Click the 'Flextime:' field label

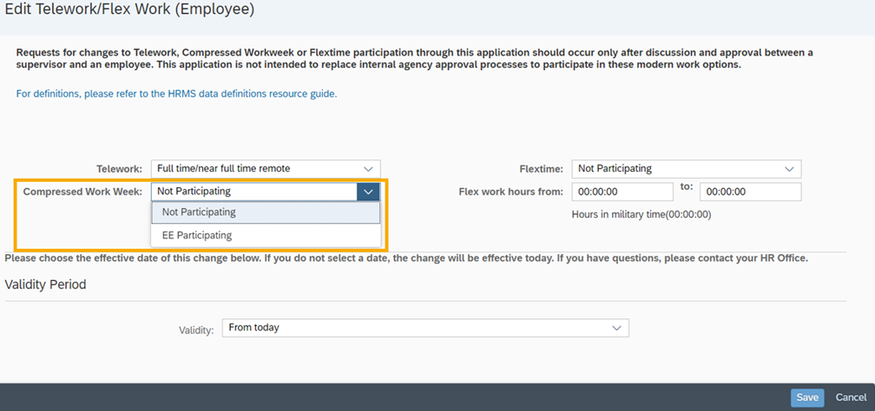(x=541, y=169)
